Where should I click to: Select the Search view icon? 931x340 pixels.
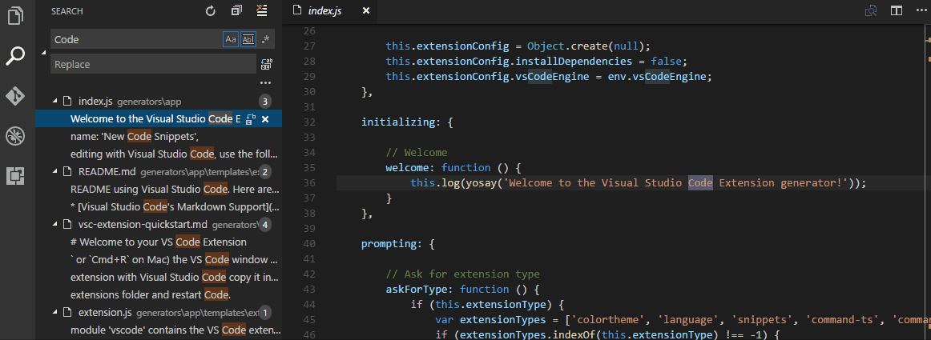pos(16,56)
